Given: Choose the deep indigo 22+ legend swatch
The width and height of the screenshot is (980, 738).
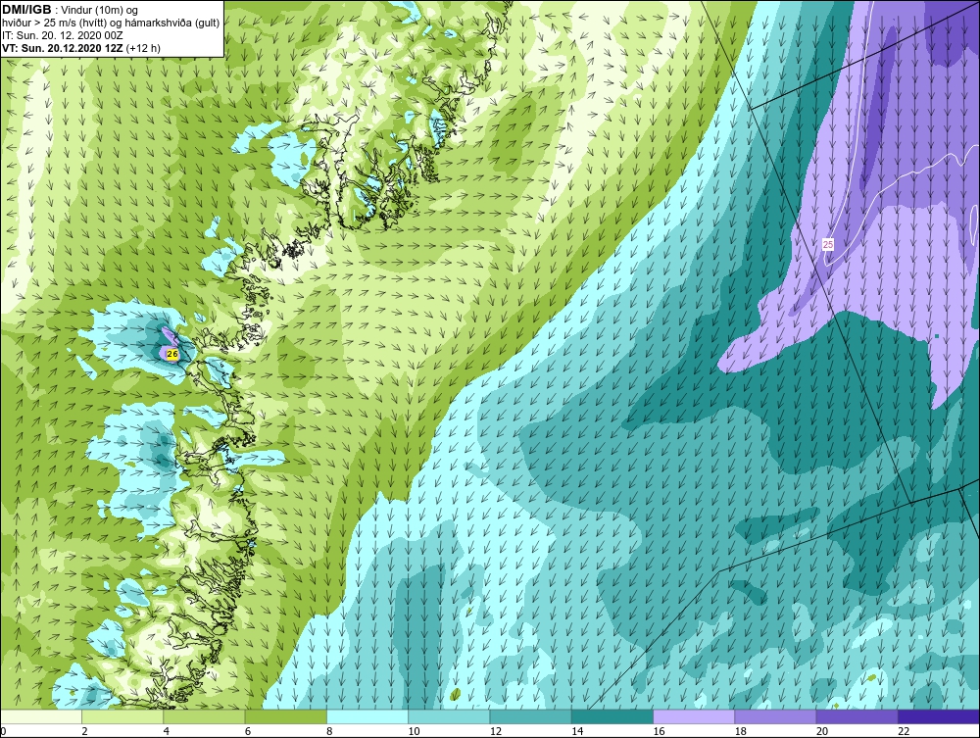Looking at the screenshot, I should 939,716.
